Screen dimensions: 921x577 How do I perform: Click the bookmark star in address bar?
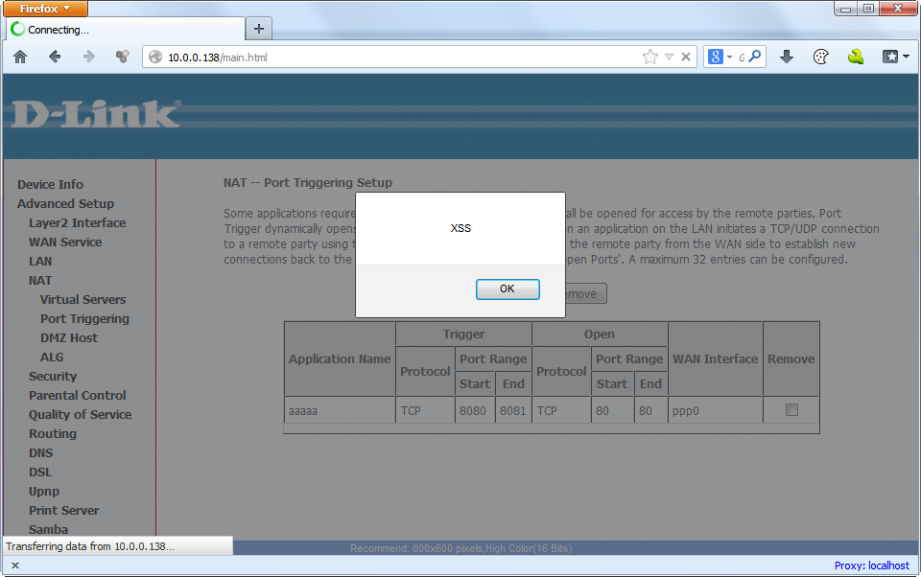650,58
